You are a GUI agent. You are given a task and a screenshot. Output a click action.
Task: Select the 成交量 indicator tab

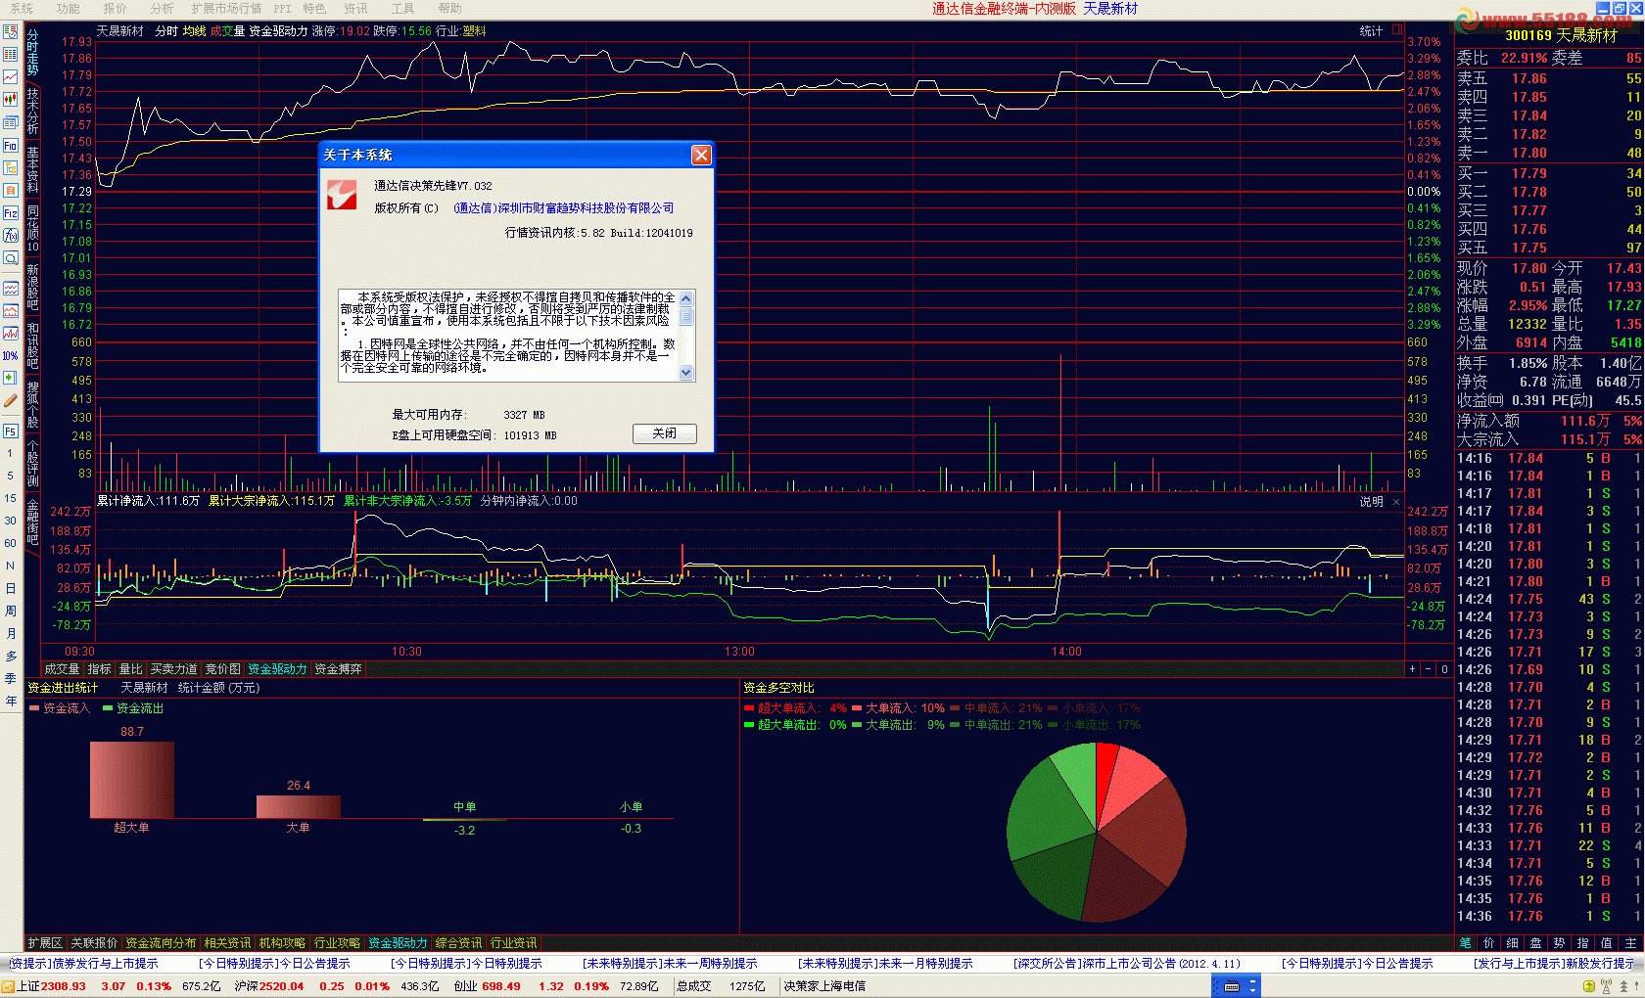[x=62, y=669]
